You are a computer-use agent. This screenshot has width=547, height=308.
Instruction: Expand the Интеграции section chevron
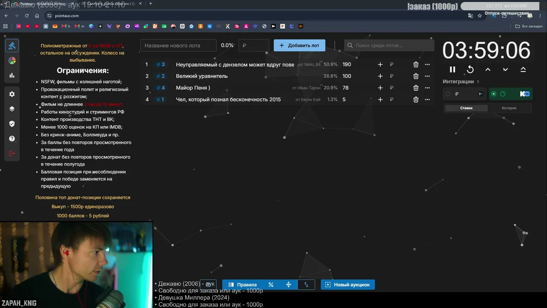(x=478, y=81)
